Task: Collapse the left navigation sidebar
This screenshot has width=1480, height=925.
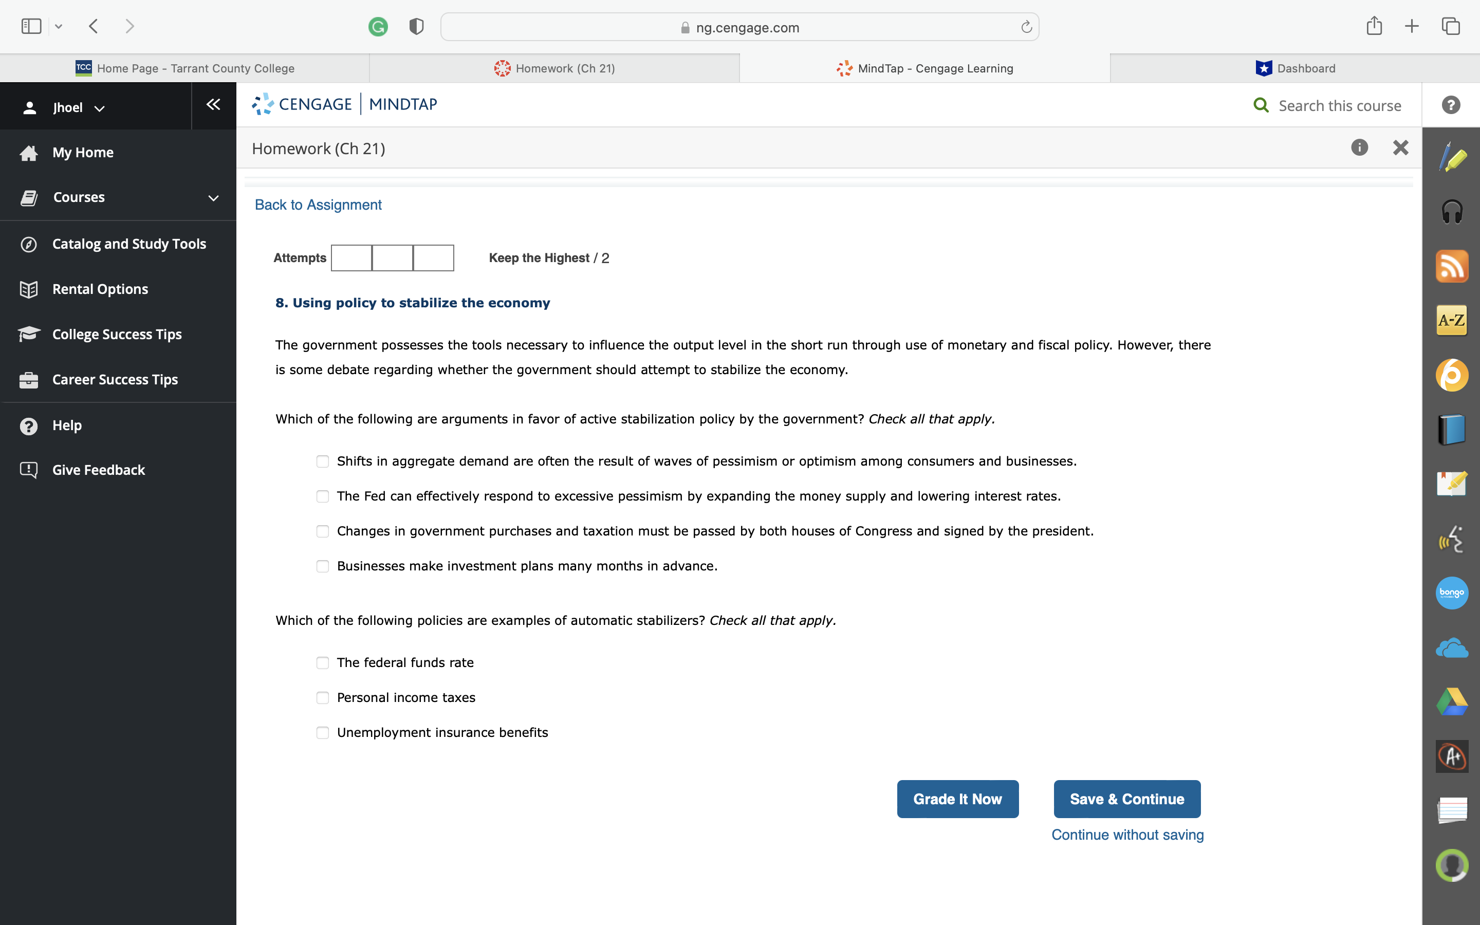Action: (x=213, y=105)
